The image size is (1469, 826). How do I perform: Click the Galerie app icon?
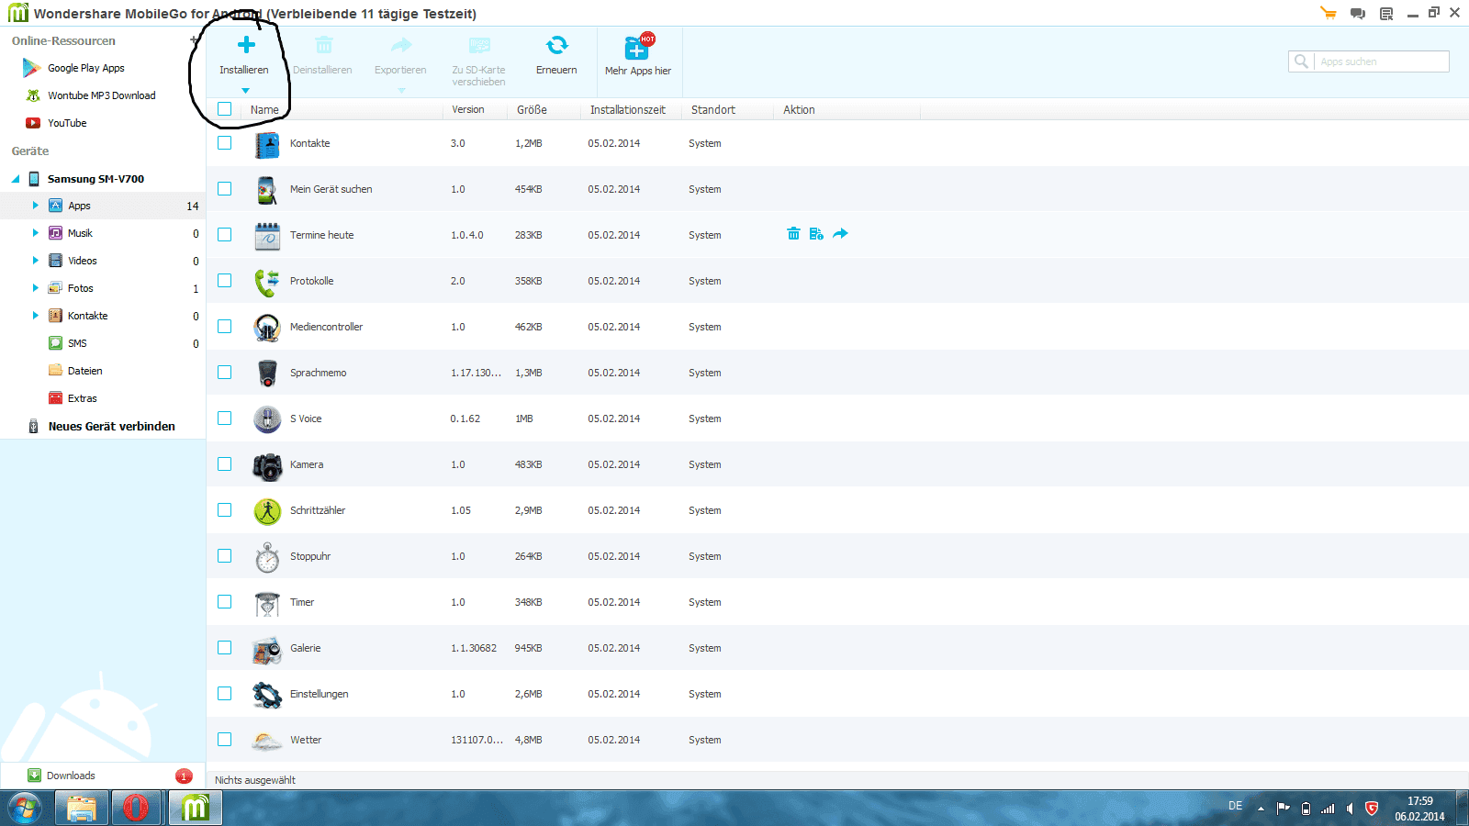click(x=267, y=649)
